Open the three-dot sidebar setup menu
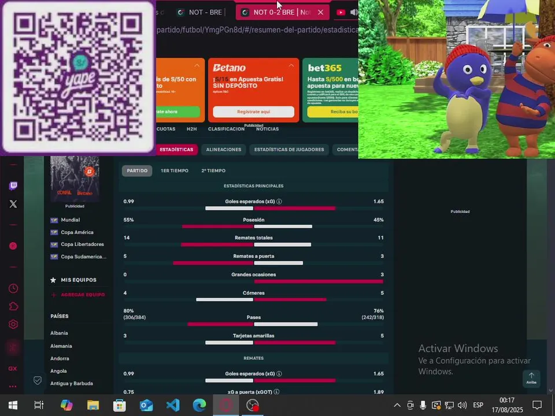 pyautogui.click(x=13, y=387)
